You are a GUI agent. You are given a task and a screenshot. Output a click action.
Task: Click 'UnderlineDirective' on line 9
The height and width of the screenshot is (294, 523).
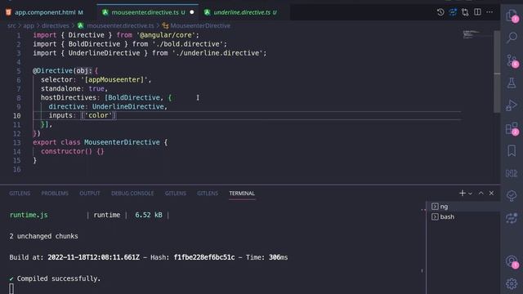click(127, 107)
